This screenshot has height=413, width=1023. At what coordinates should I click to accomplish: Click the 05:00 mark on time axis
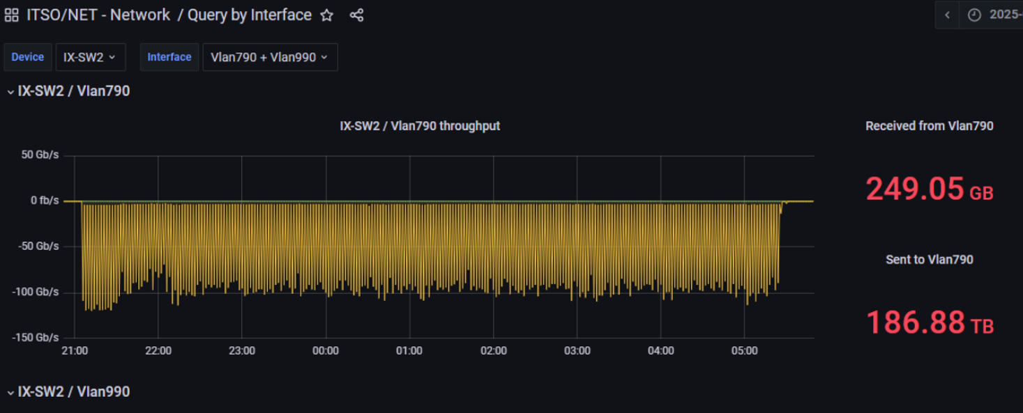tap(744, 351)
